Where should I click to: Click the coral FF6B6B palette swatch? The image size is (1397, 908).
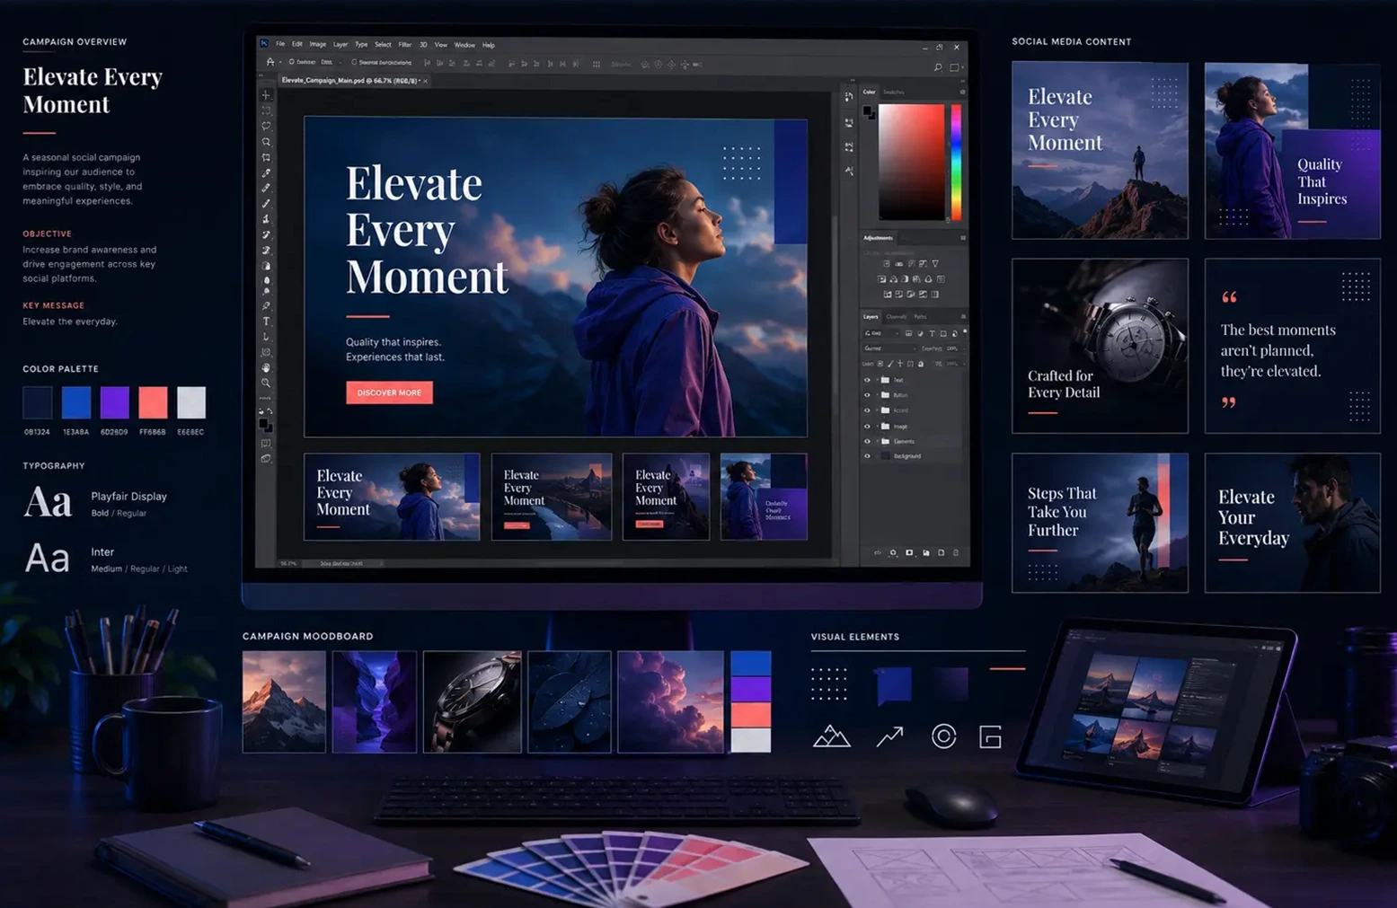(x=153, y=402)
